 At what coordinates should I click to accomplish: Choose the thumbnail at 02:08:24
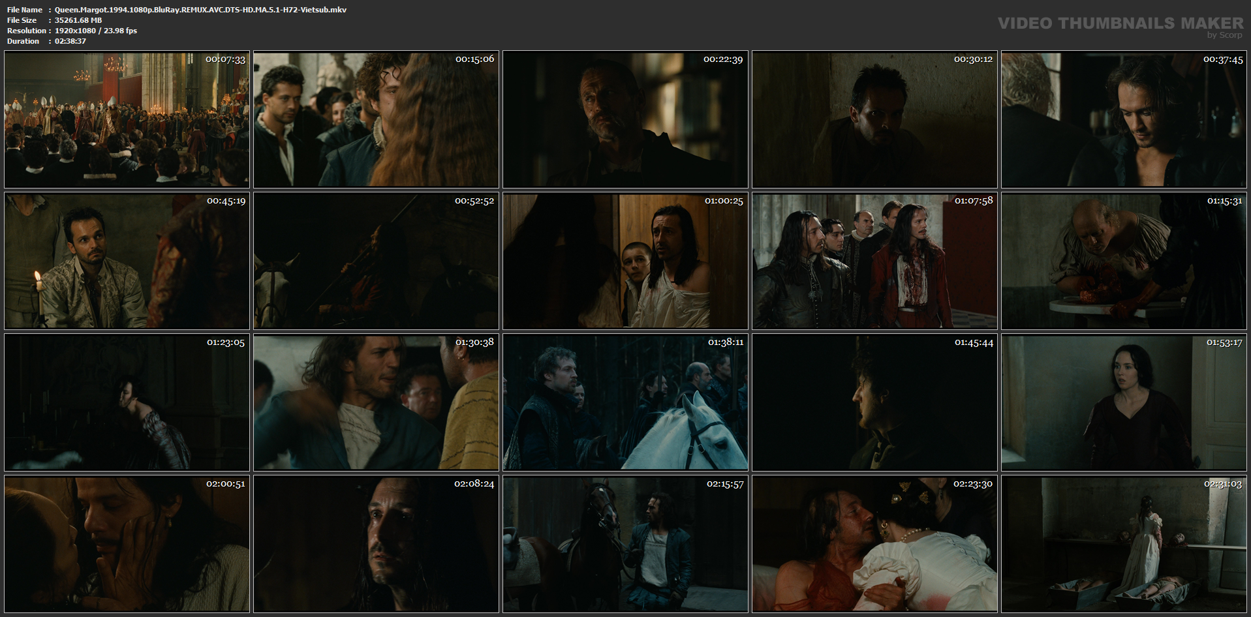pyautogui.click(x=376, y=544)
